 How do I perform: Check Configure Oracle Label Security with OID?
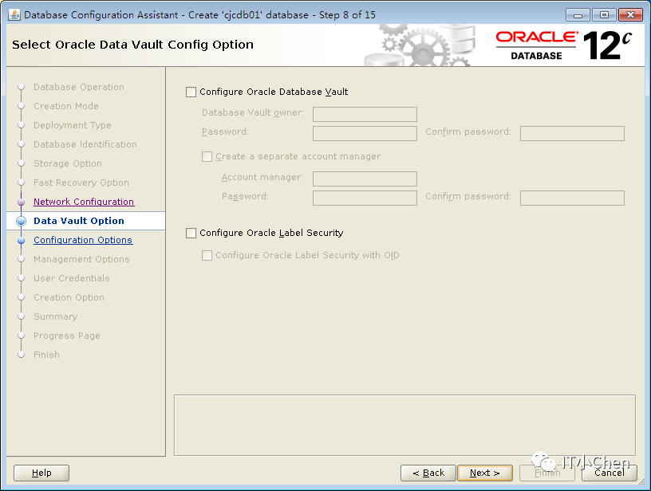click(207, 255)
